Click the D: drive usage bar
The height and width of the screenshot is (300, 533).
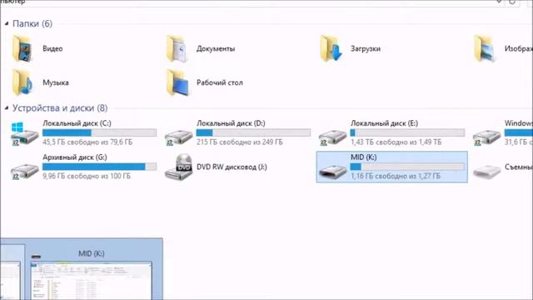click(x=253, y=132)
